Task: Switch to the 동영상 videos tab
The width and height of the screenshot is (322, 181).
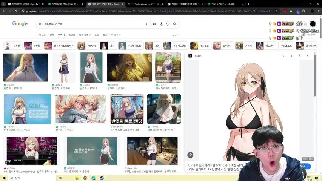Action: [x=72, y=35]
